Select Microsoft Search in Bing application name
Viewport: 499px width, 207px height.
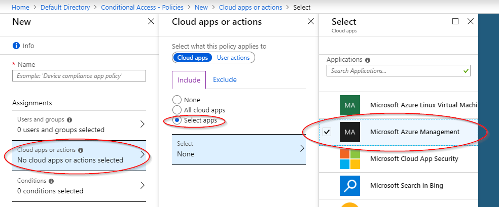point(407,185)
